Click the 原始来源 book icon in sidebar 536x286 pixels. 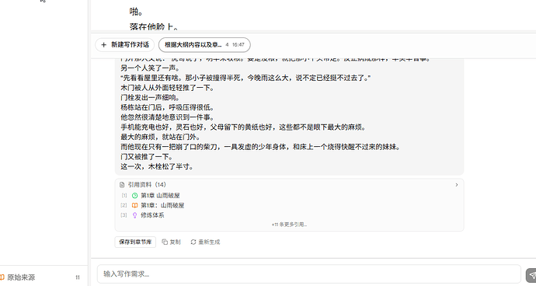2,277
